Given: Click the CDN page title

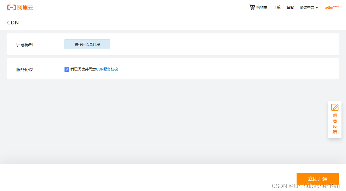Looking at the screenshot, I should point(13,23).
